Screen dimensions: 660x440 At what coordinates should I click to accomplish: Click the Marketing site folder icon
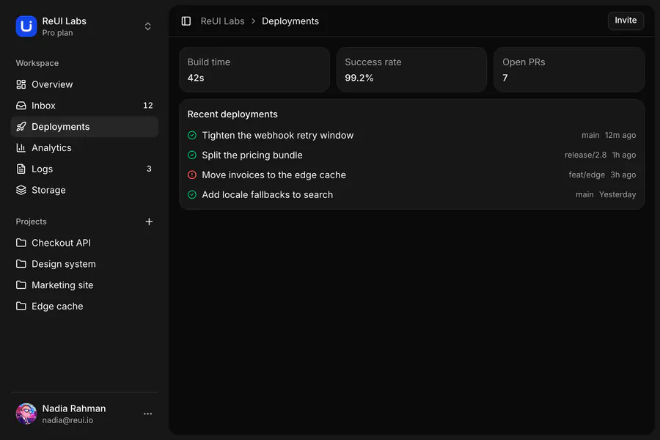tap(21, 285)
